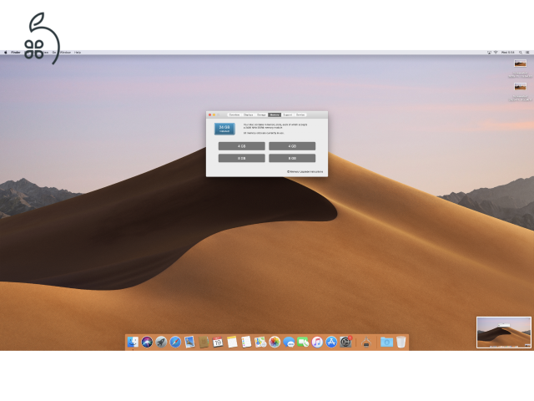
Task: Open Notification Center list icon
Action: click(527, 53)
